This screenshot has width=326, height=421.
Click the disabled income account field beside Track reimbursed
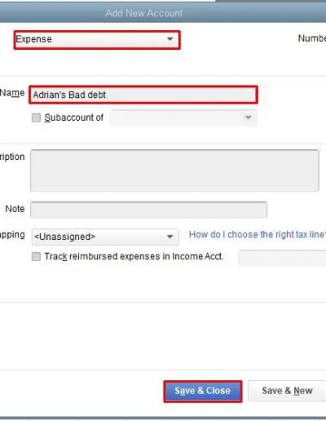(x=282, y=257)
